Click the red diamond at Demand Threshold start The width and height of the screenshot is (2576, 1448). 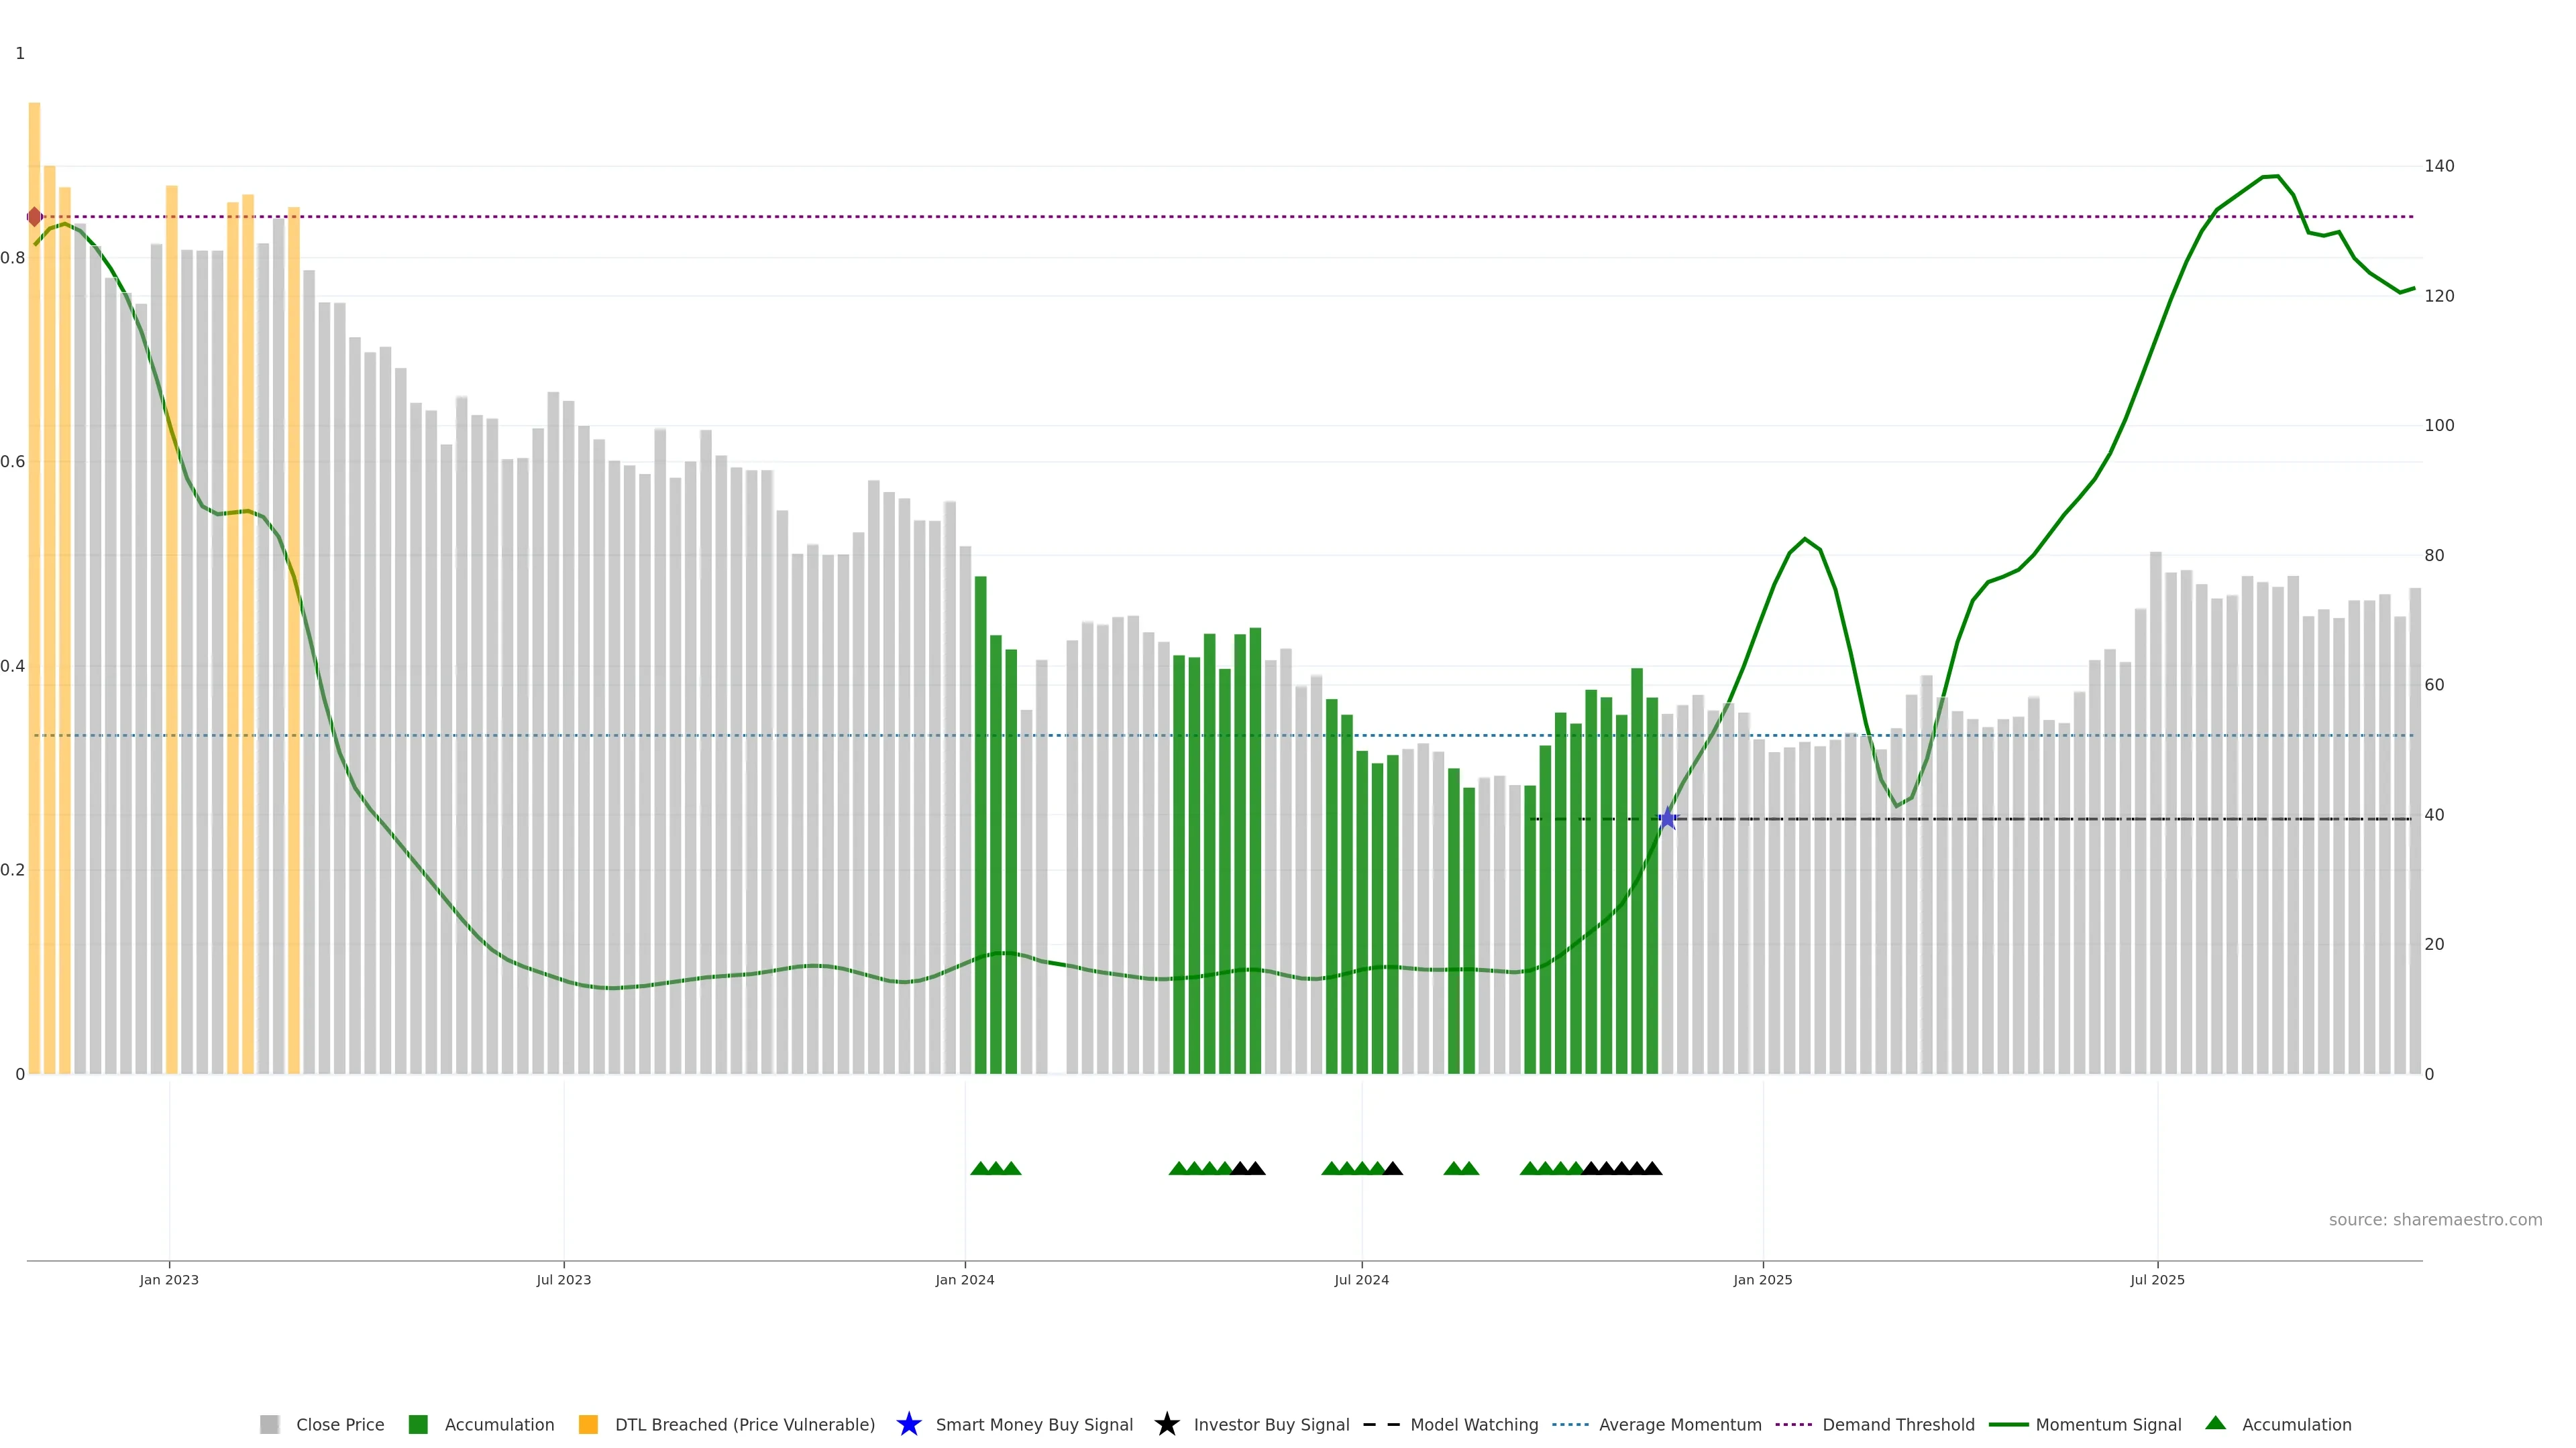(x=34, y=217)
